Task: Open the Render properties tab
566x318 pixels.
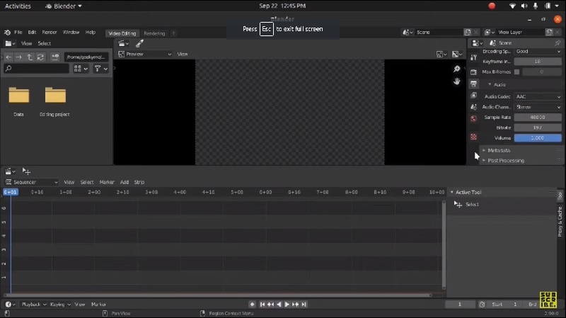Action: pyautogui.click(x=473, y=72)
